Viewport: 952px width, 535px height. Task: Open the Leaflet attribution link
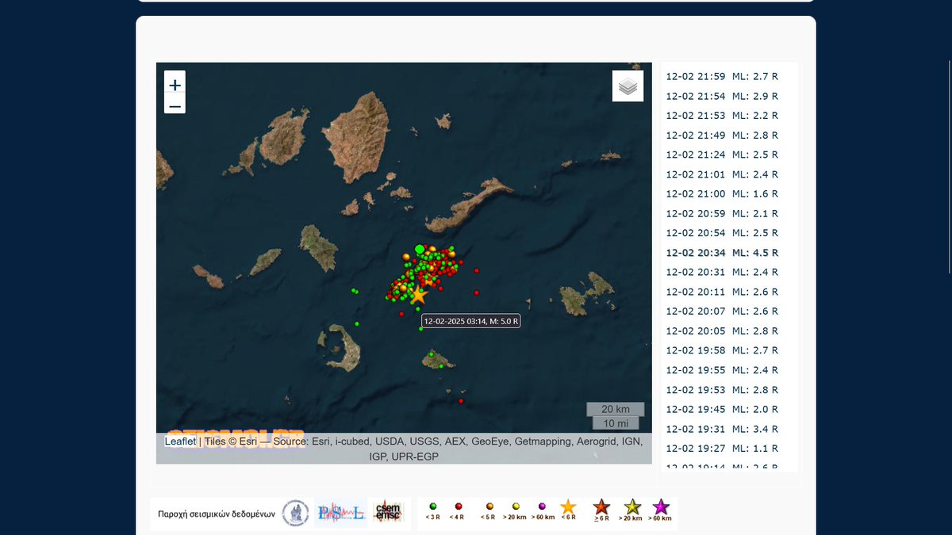pos(180,441)
